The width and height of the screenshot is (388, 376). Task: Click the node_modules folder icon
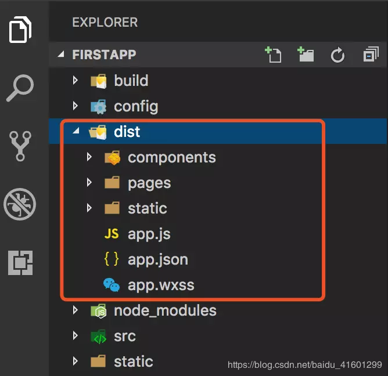[x=99, y=311]
